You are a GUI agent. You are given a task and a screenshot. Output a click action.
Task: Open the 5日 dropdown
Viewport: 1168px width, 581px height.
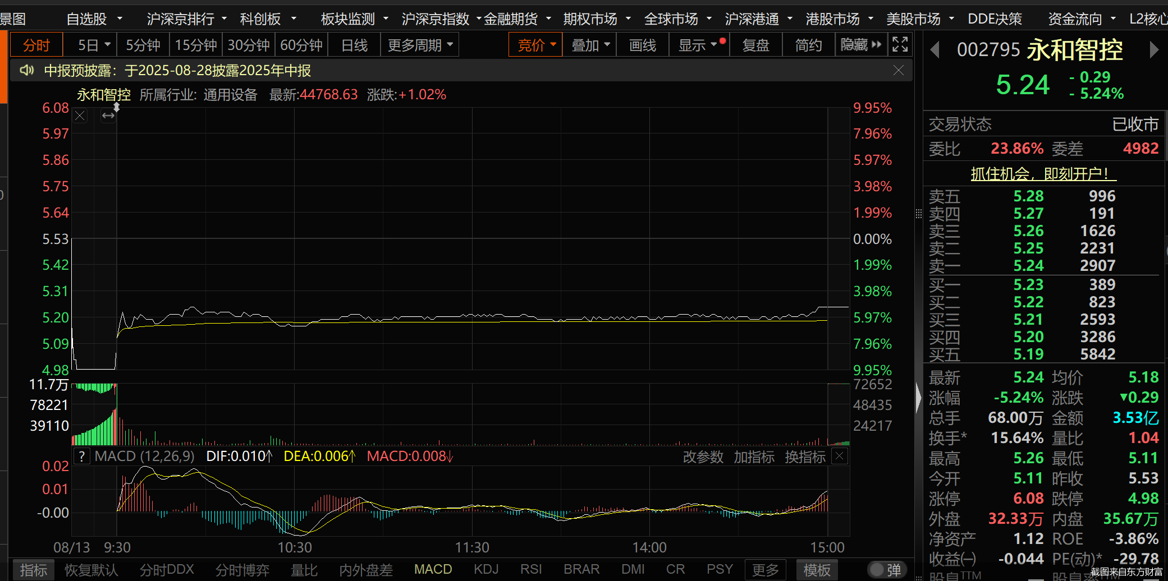point(90,45)
